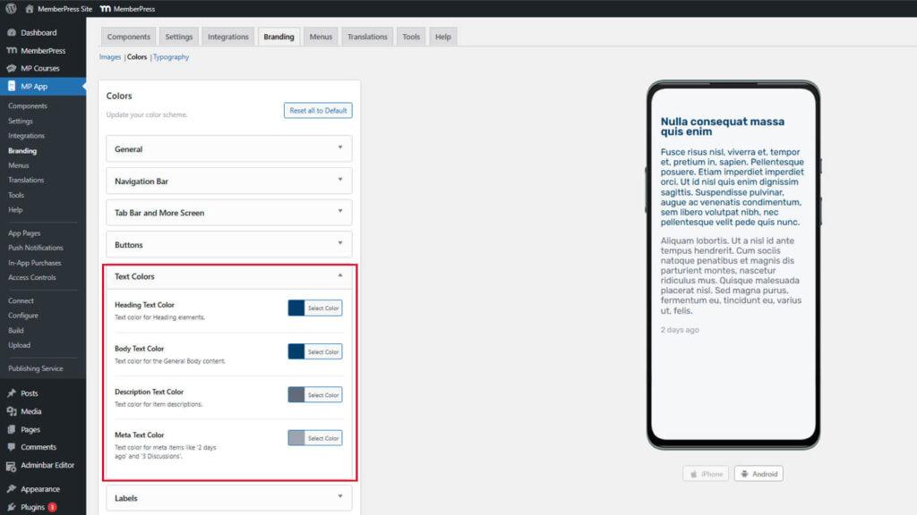
Task: Open the Dashboard sidebar icon
Action: 12,33
